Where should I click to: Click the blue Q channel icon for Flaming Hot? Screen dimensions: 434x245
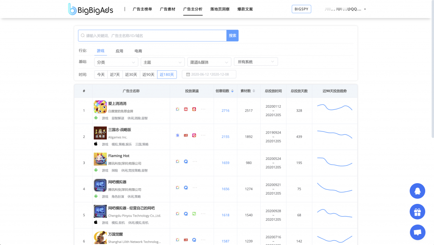click(186, 161)
